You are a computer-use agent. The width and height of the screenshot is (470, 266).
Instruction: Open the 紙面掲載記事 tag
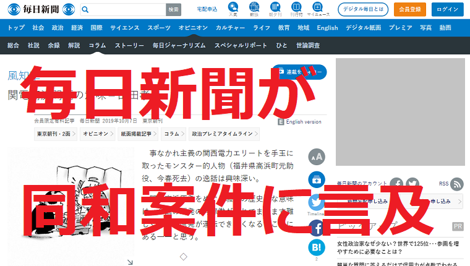[x=138, y=134]
